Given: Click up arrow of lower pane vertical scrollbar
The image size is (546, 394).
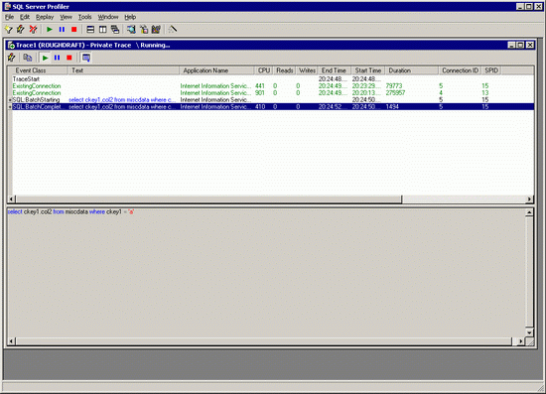Looking at the screenshot, I should [529, 212].
